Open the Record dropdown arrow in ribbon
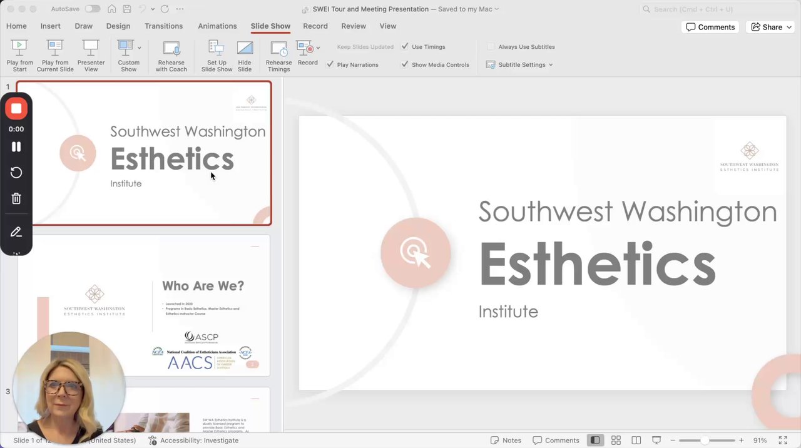 (318, 48)
